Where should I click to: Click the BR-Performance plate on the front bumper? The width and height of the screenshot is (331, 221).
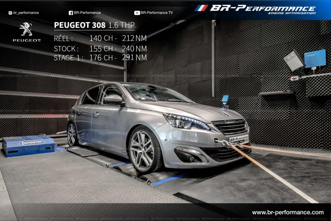click(239, 139)
